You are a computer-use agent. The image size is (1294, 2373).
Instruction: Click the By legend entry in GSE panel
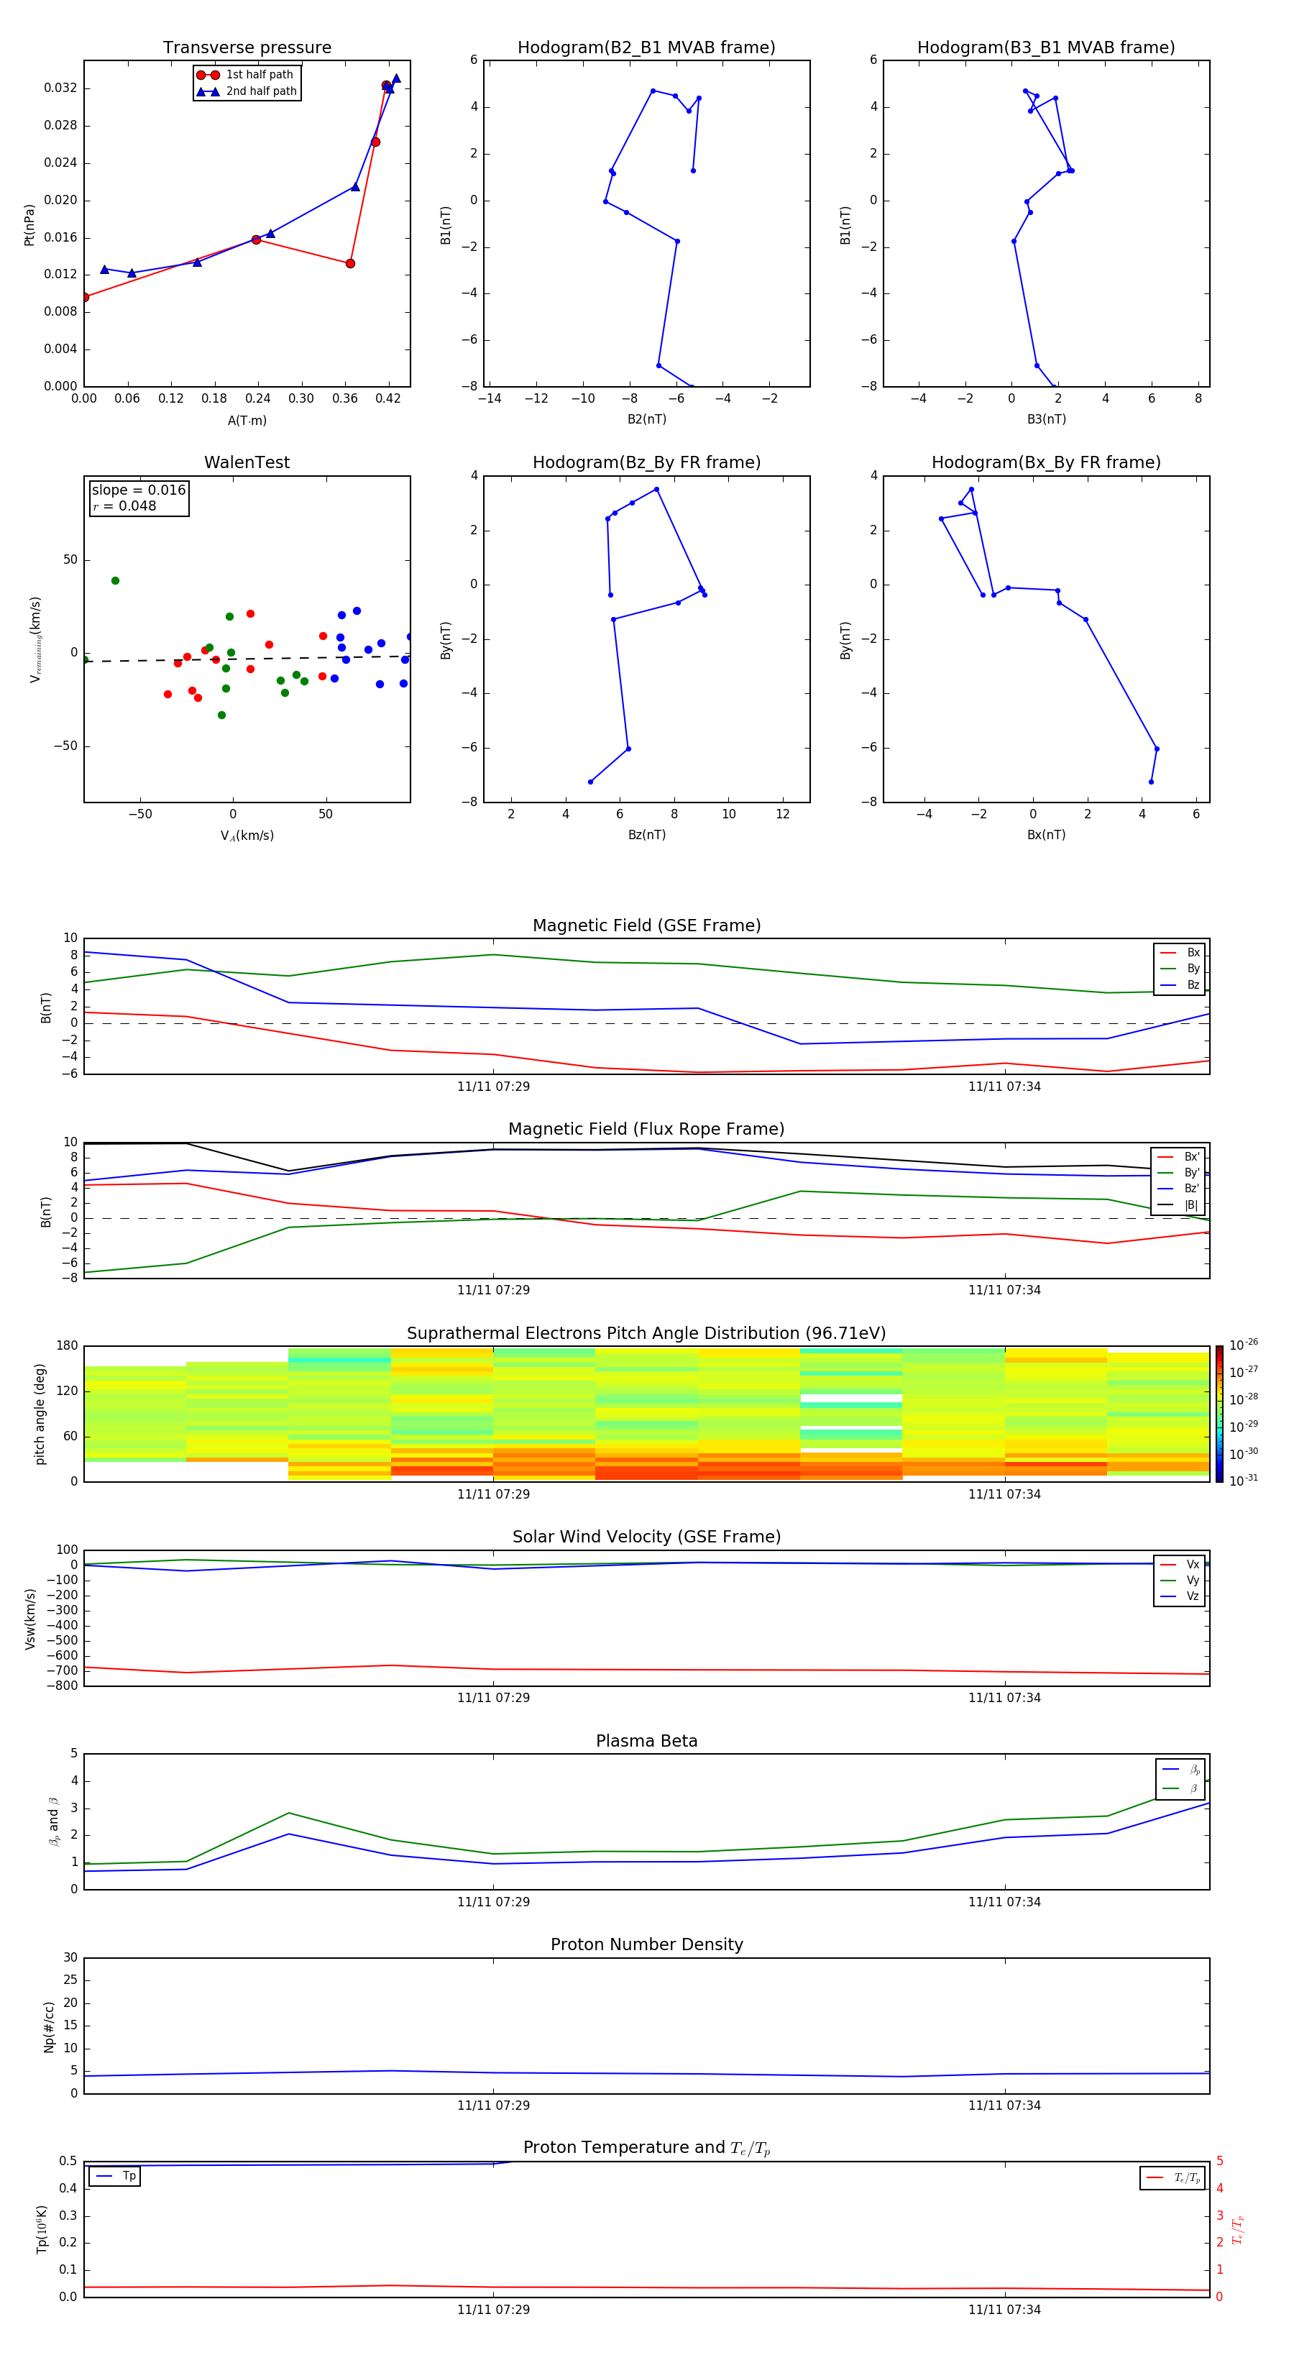pyautogui.click(x=1180, y=968)
